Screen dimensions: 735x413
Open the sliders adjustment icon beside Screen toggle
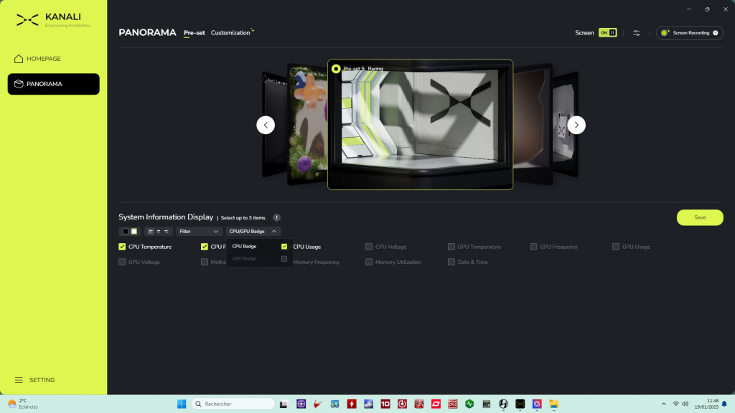click(637, 33)
